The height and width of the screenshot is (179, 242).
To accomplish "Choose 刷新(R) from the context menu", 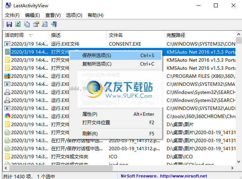I will 115,133.
